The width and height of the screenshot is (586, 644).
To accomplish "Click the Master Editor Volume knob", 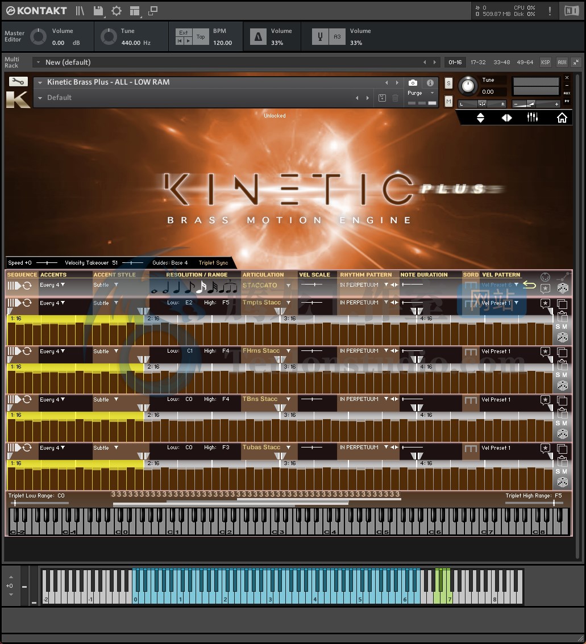I will [x=38, y=37].
